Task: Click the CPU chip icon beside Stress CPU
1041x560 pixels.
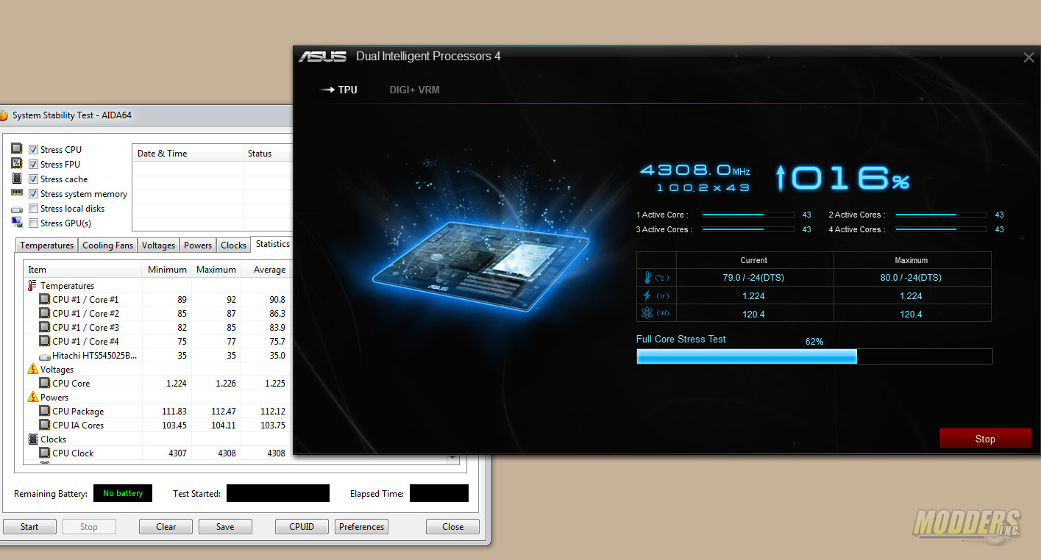Action: coord(17,149)
